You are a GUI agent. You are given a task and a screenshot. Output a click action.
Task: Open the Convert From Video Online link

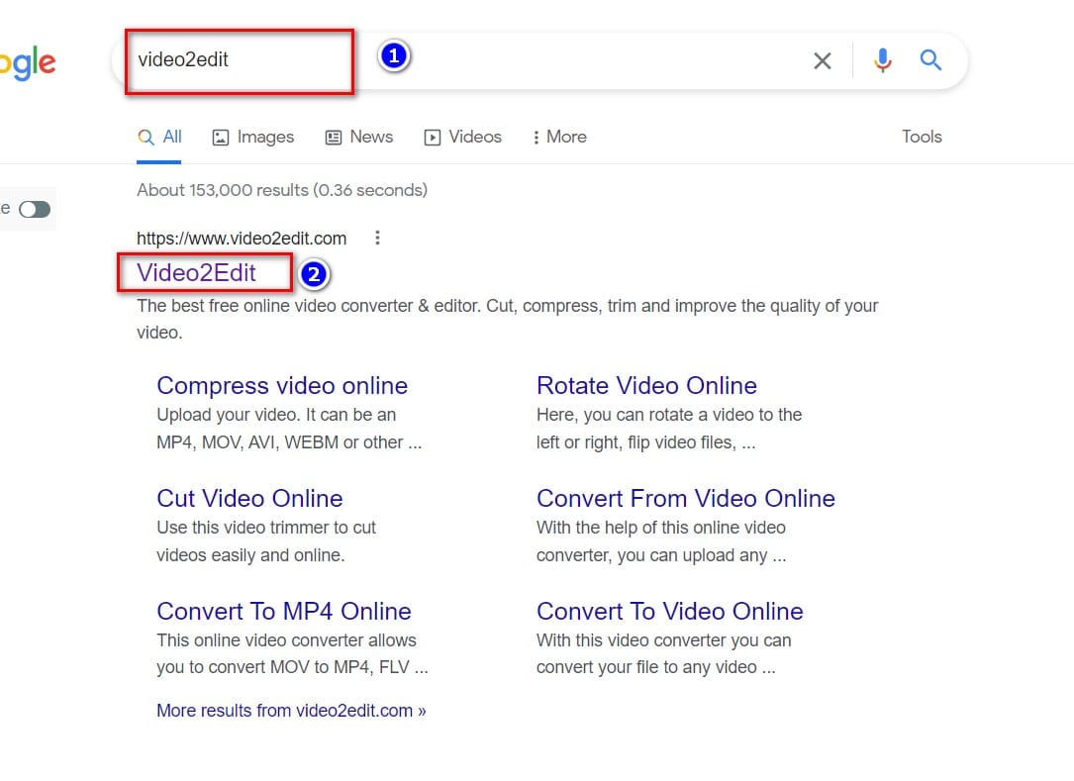tap(685, 498)
